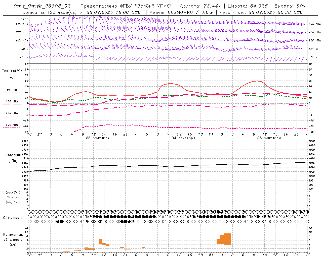This screenshot has height=257, width=322.
Task: Click the longitude value Долгота: 73.441
Action: click(x=200, y=6)
